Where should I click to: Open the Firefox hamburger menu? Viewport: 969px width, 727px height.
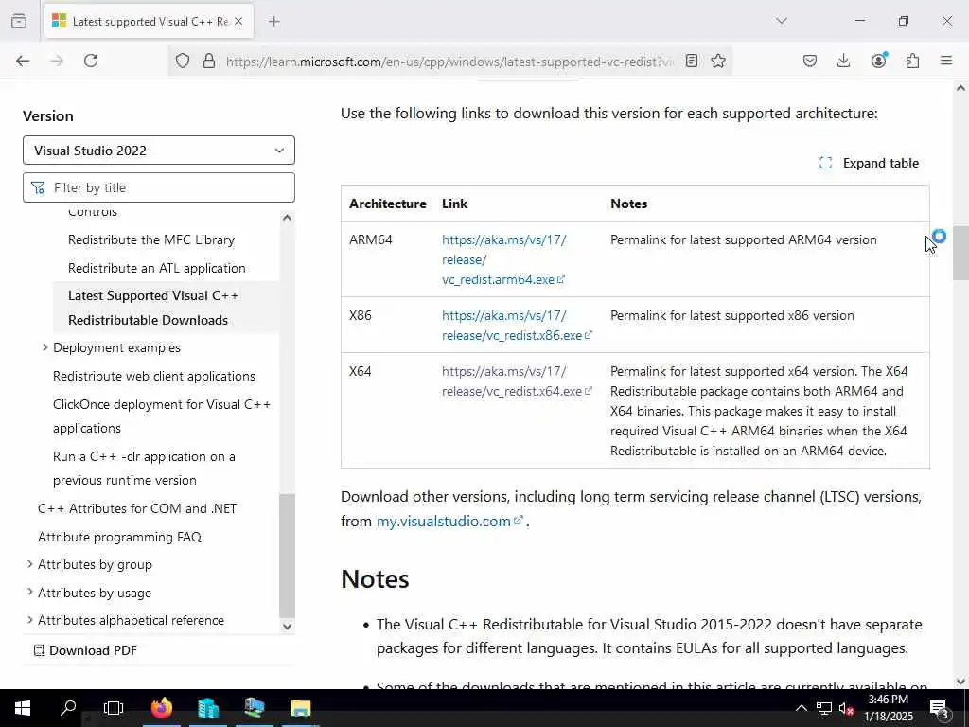click(946, 61)
